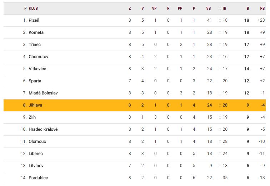Click the highlighted Jihlava row name

(x=36, y=105)
